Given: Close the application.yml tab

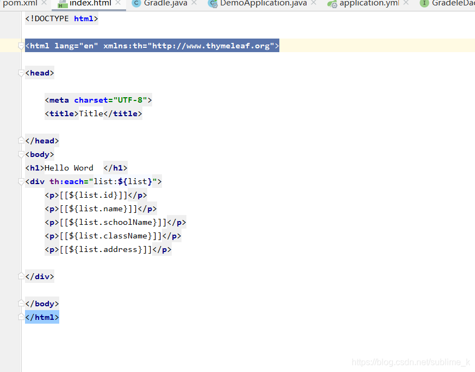Looking at the screenshot, I should (406, 3).
